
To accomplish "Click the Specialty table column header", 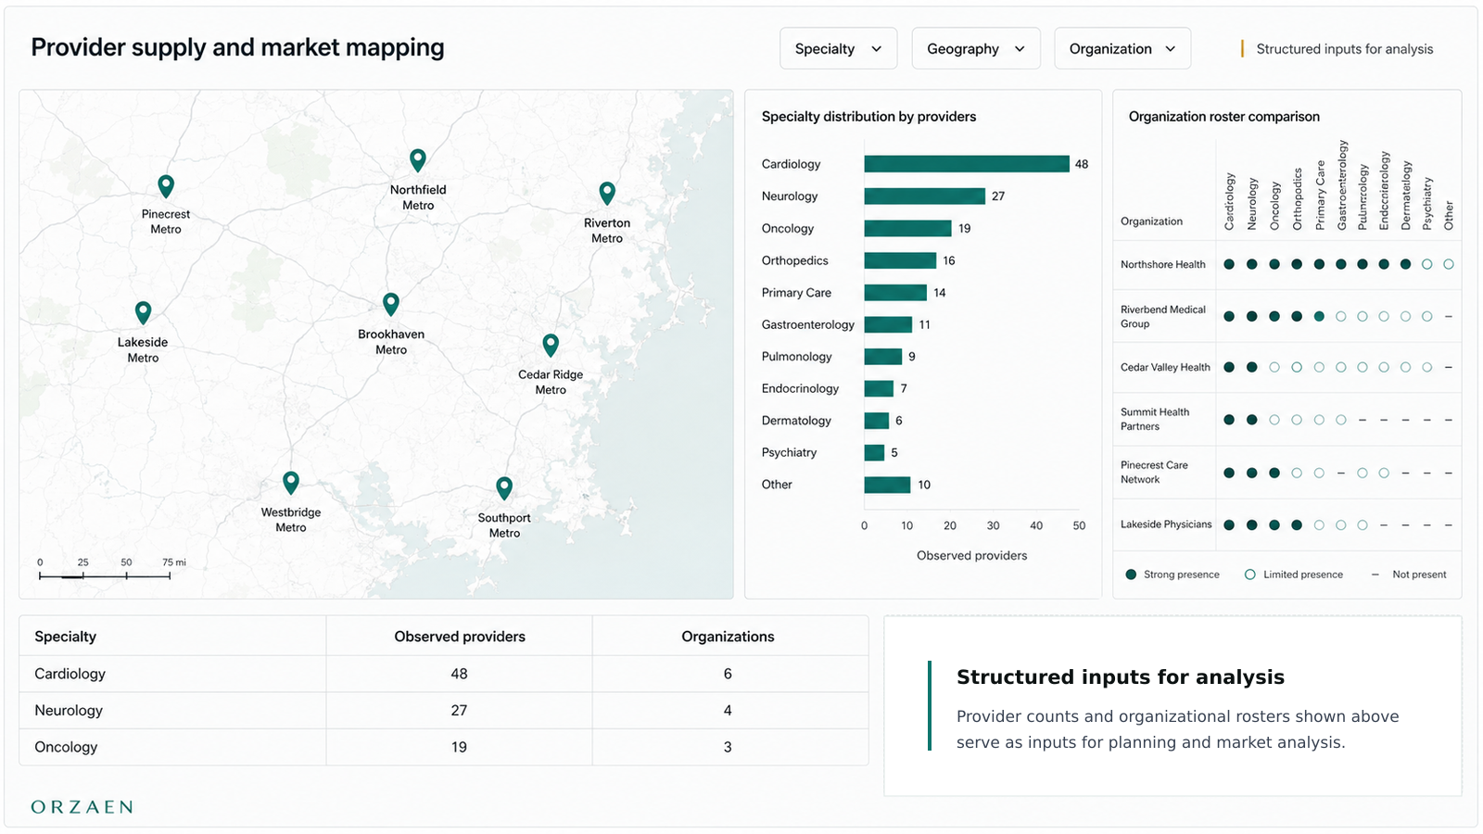I will click(65, 637).
